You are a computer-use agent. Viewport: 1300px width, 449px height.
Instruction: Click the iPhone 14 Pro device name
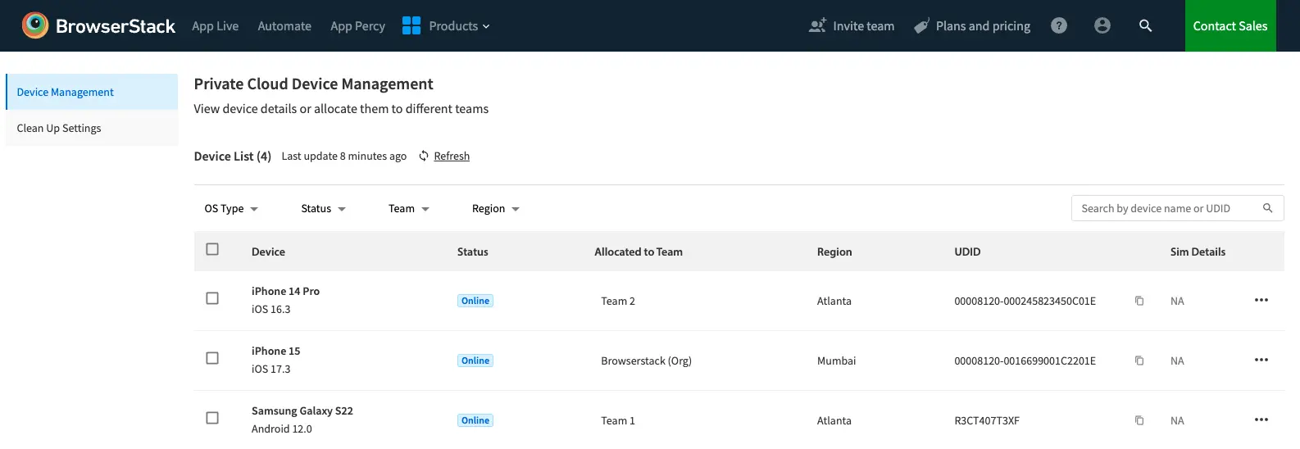(x=285, y=291)
